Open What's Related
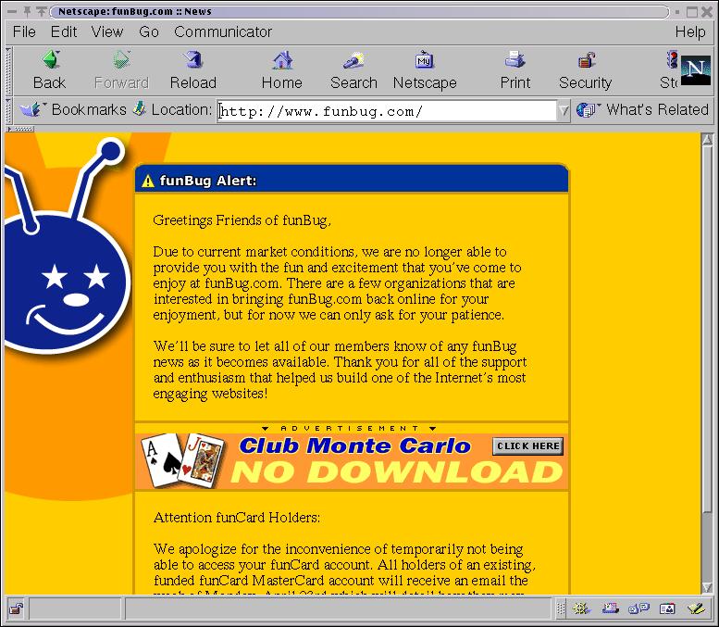Image resolution: width=719 pixels, height=627 pixels. click(x=642, y=109)
